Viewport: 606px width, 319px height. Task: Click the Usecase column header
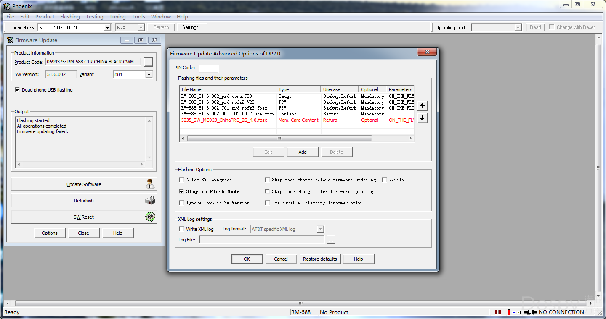click(340, 89)
